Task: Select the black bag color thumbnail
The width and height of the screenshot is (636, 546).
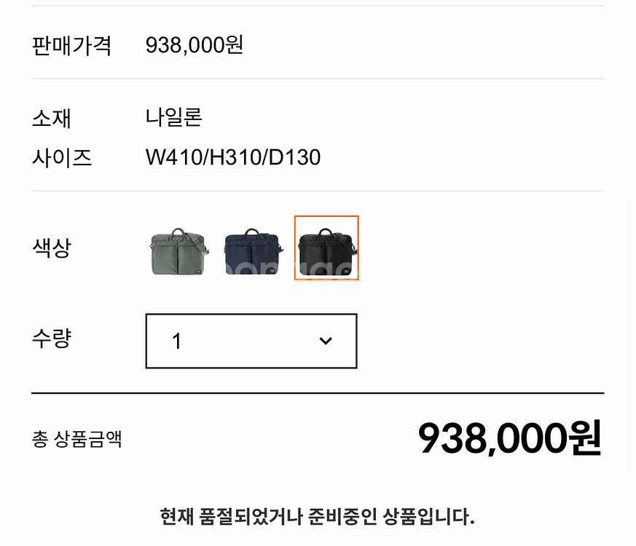Action: [326, 248]
